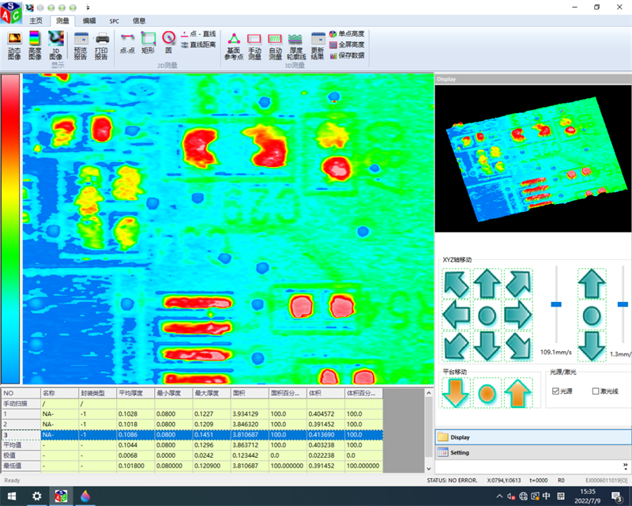Screen dimensions: 632x506
Task: Click the 动态图像 (dynamic image) icon
Action: click(x=14, y=44)
